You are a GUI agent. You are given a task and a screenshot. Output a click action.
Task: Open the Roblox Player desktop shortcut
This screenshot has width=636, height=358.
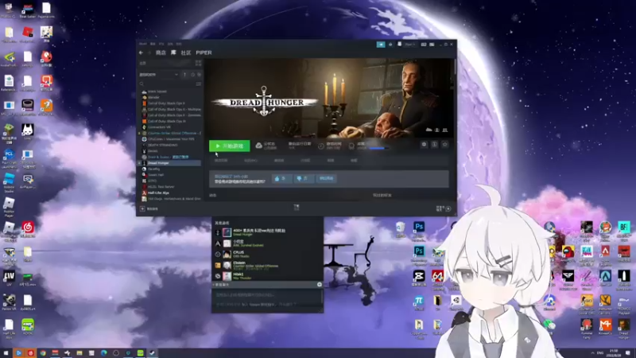click(9, 207)
